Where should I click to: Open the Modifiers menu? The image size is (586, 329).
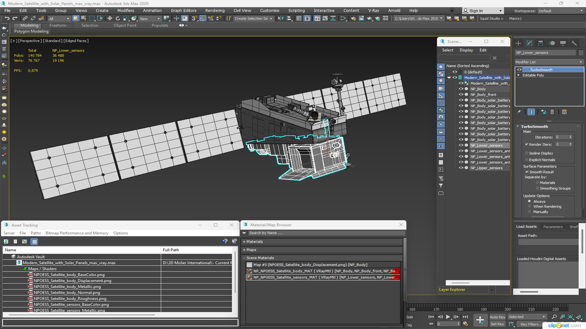tap(126, 10)
